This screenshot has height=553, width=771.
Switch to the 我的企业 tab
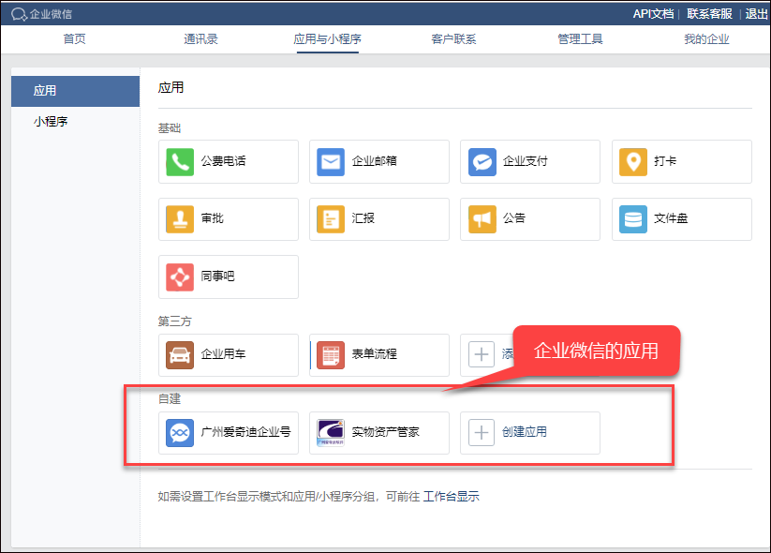point(706,39)
